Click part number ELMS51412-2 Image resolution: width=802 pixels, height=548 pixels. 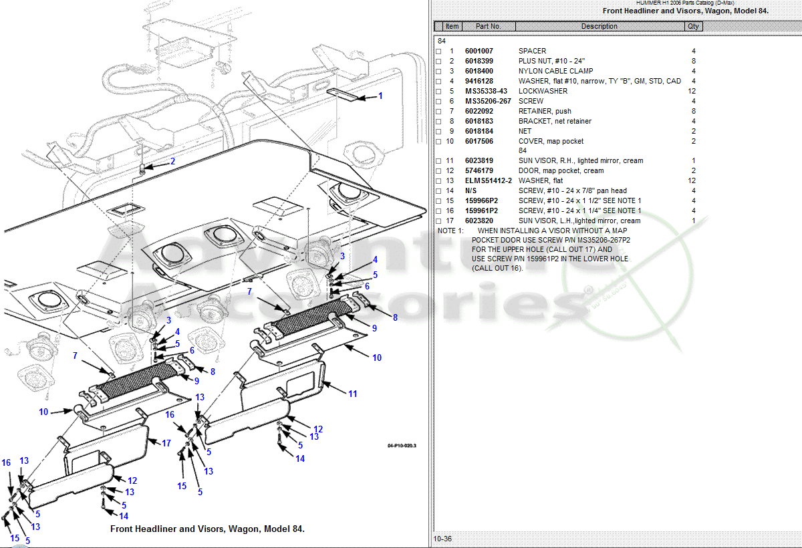point(489,181)
